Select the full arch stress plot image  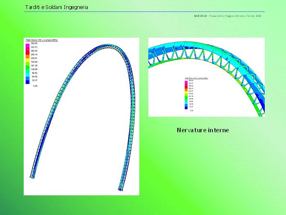81,116
